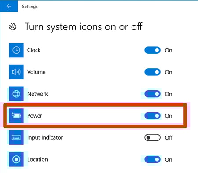The image size is (198, 173).
Task: Click the Off status next to Input Indicator
Action: [x=169, y=138]
